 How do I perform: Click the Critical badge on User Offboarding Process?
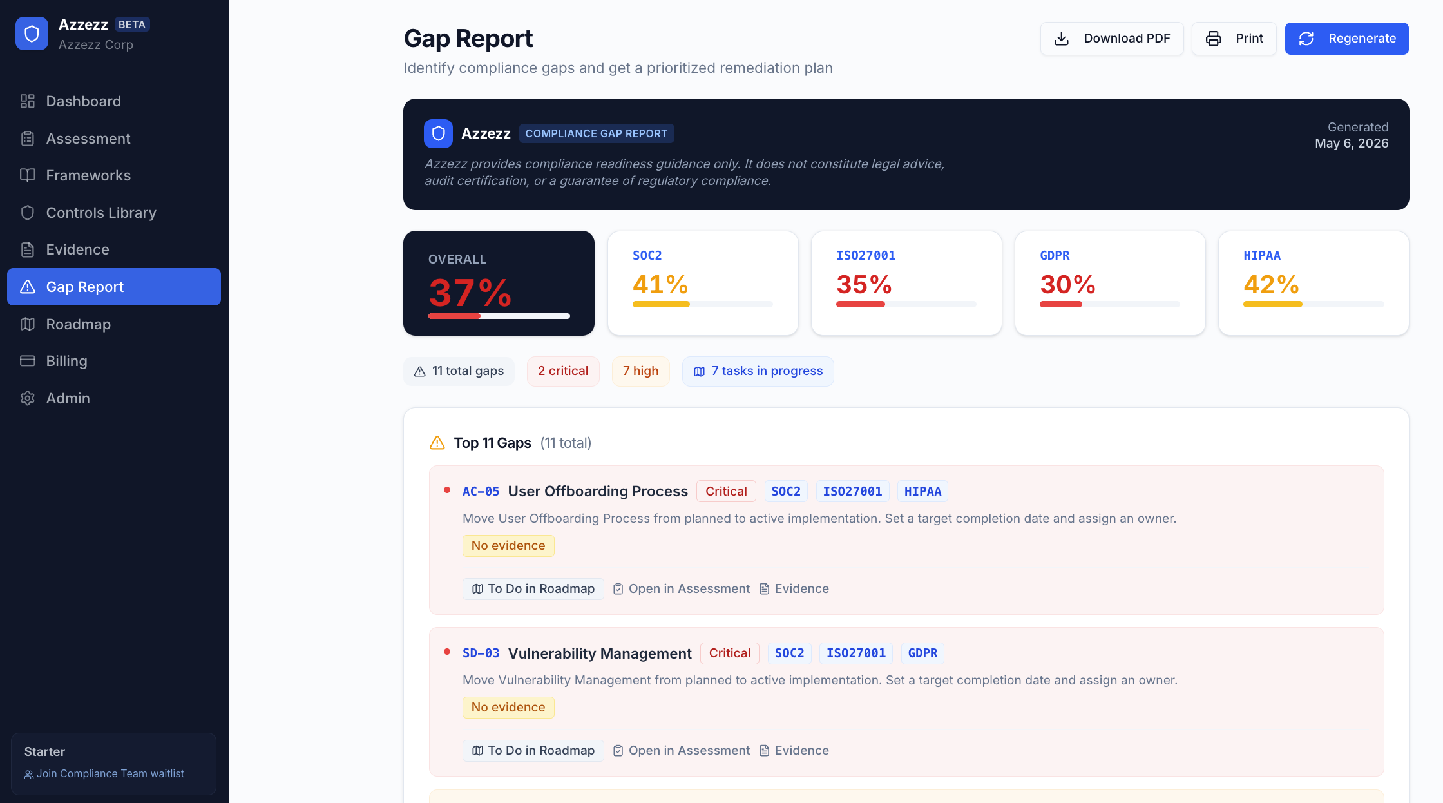click(726, 492)
